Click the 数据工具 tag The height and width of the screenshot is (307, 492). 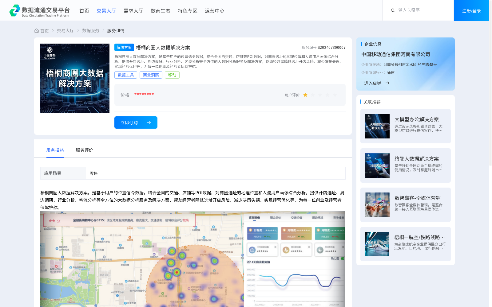[126, 75]
